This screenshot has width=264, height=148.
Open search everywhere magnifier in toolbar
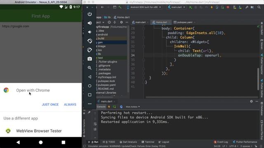259,7
